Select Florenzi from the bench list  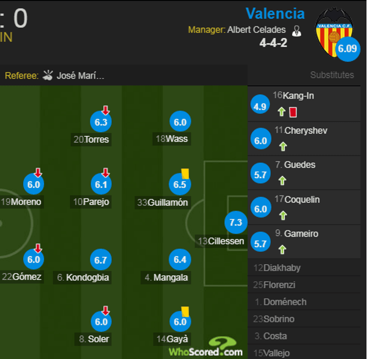[279, 285]
